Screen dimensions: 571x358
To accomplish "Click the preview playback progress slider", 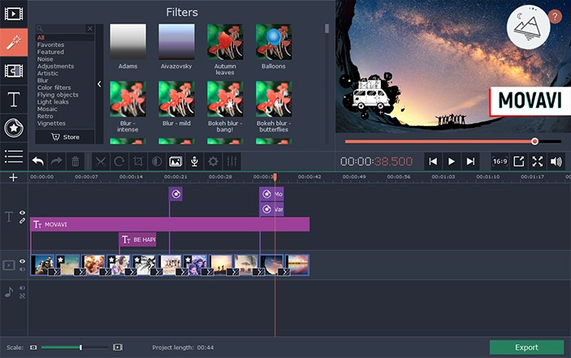I will tap(453, 141).
